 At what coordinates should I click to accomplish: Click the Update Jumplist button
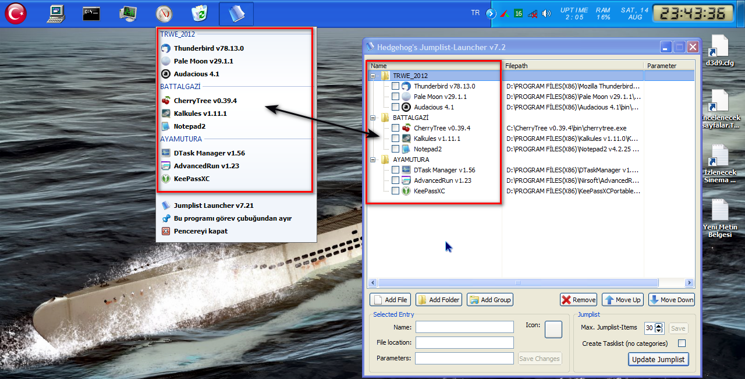pos(658,359)
